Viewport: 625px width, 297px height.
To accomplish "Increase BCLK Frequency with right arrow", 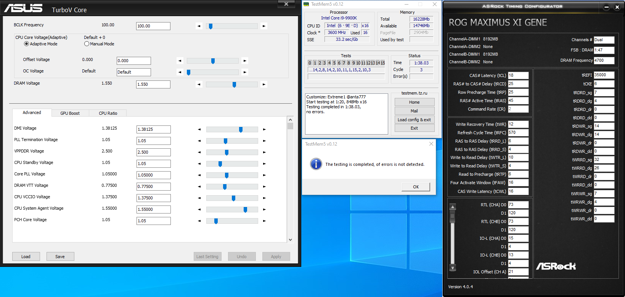I will click(264, 26).
